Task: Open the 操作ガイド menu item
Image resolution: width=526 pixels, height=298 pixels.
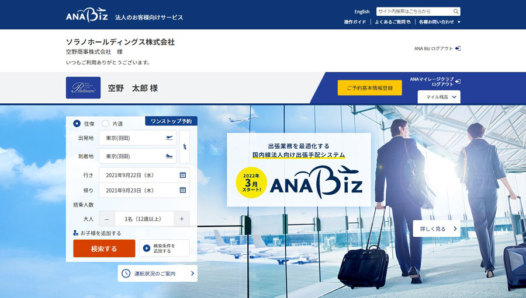Action: click(355, 22)
